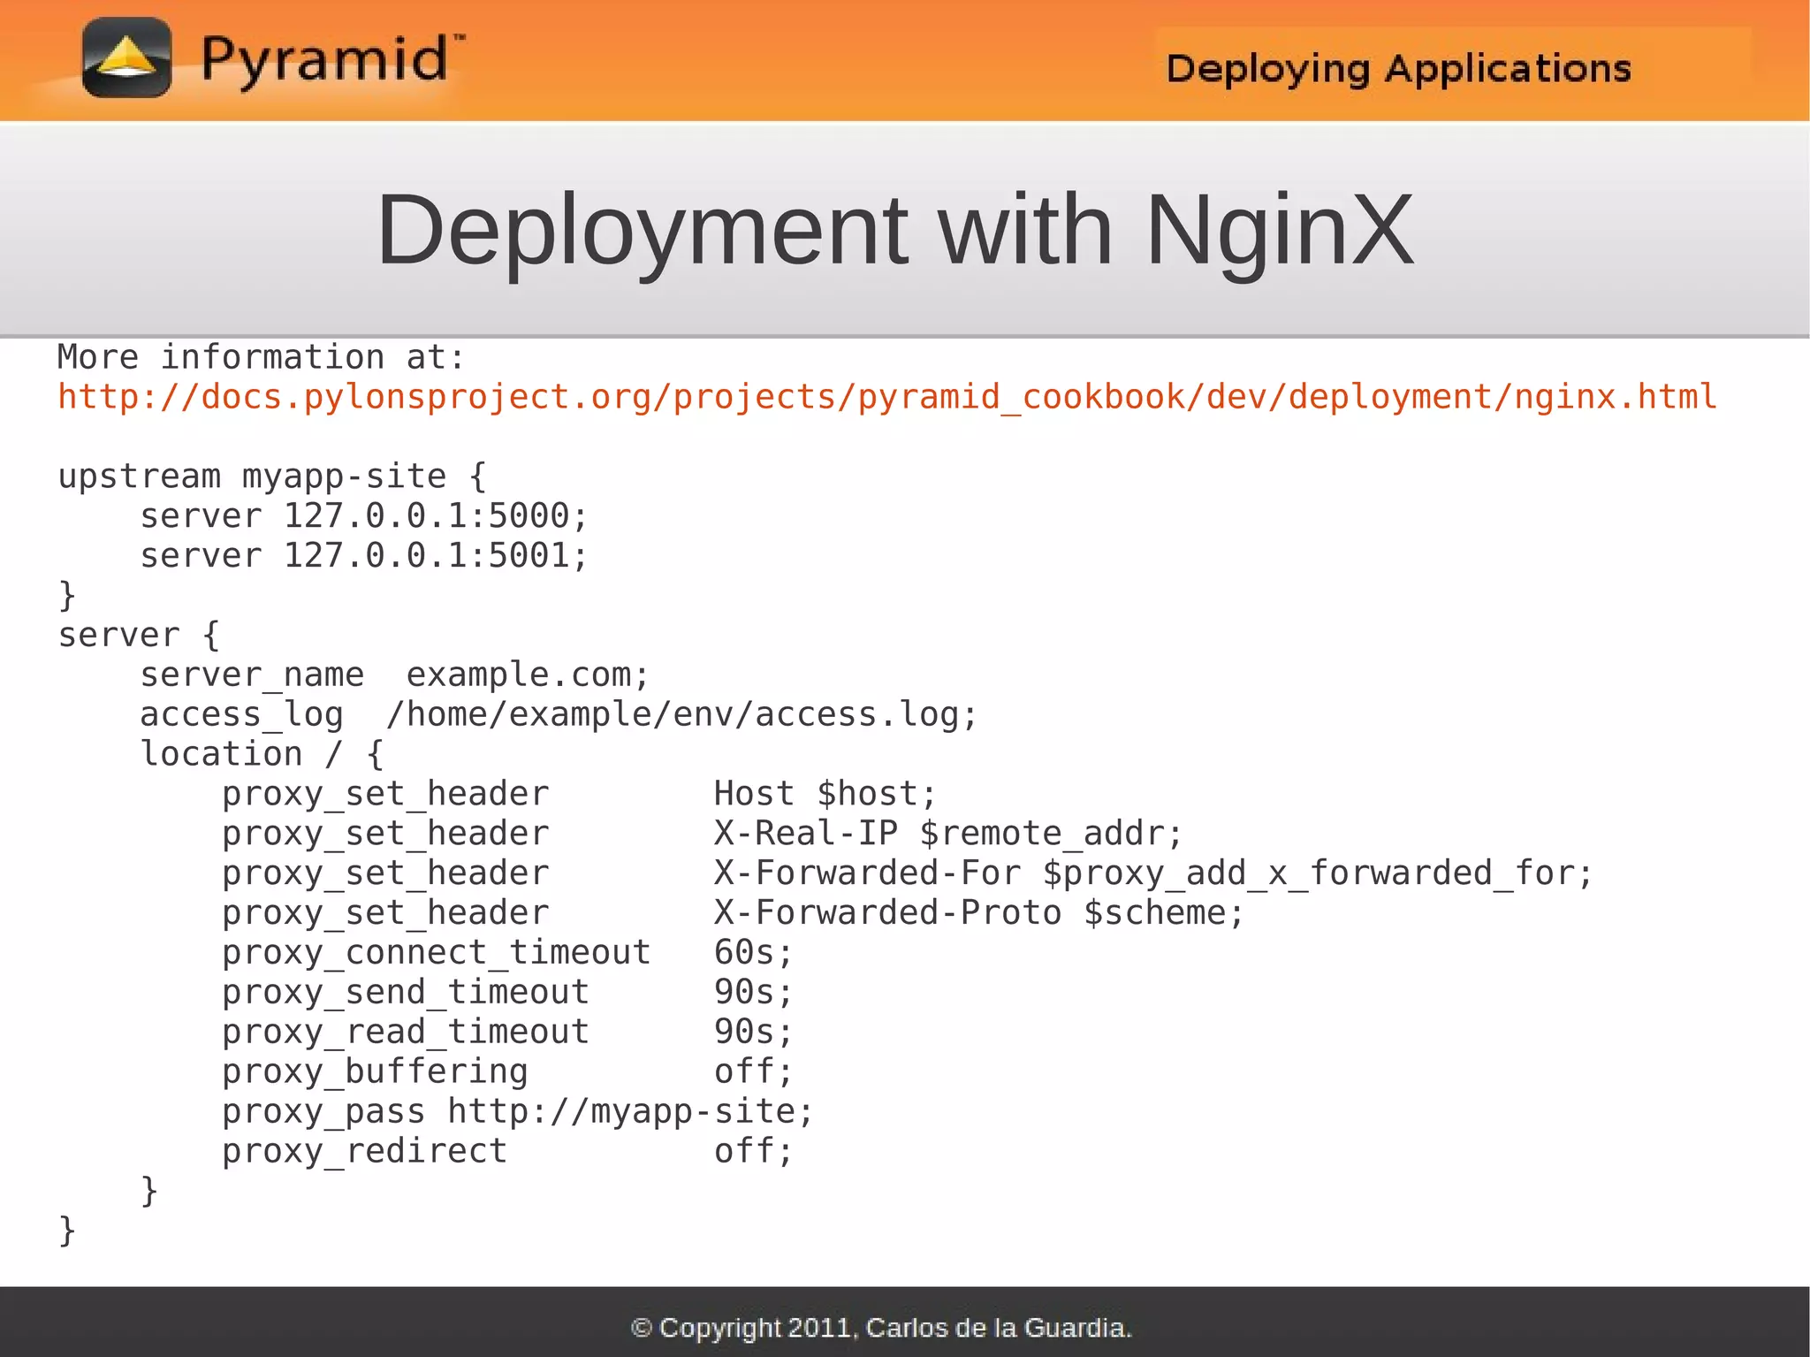Click the 'proxy_send_timeout 90s;' line
The image size is (1810, 1357).
508,993
